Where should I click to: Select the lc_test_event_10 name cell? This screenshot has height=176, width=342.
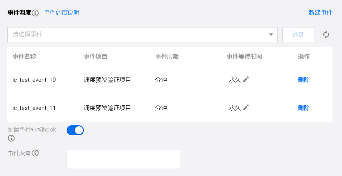(x=34, y=80)
